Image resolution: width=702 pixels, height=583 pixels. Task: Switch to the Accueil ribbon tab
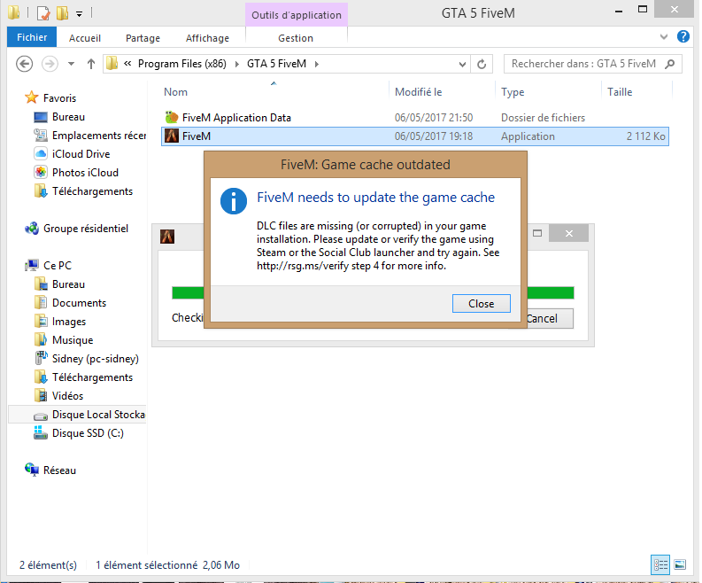(x=85, y=38)
